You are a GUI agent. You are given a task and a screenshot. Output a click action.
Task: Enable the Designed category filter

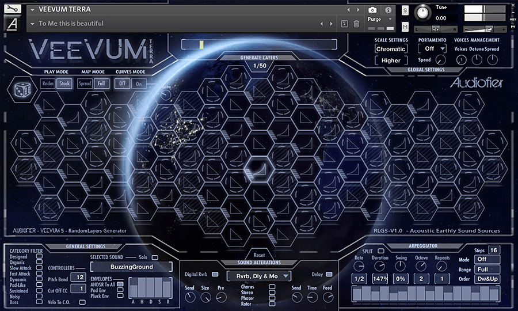click(x=39, y=256)
